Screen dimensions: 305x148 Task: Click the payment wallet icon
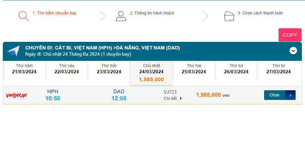click(x=229, y=16)
